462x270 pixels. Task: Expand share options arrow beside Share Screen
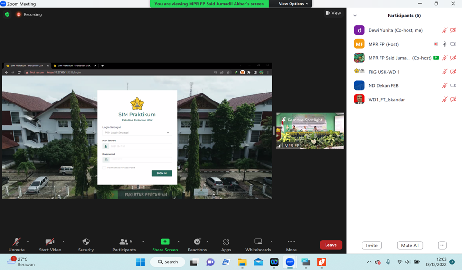pos(178,242)
